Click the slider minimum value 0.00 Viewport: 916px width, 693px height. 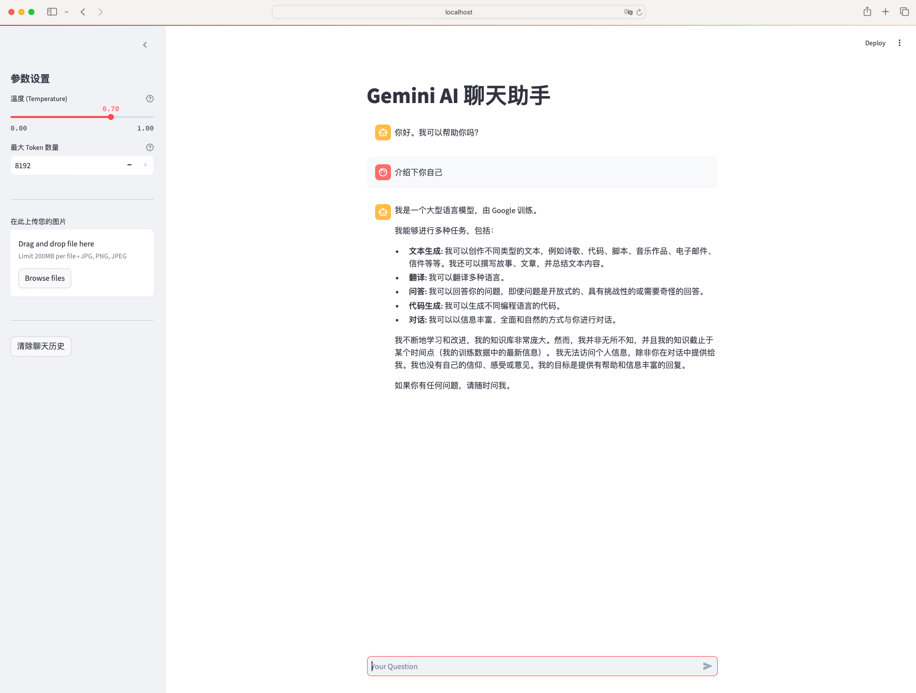point(19,128)
